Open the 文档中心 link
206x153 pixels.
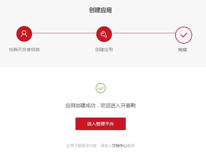coord(119,146)
